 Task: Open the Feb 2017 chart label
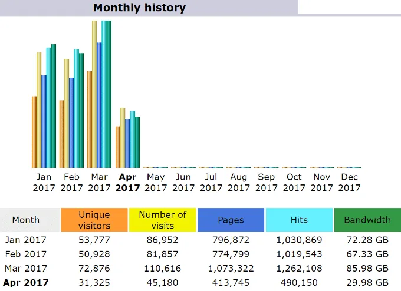(71, 182)
